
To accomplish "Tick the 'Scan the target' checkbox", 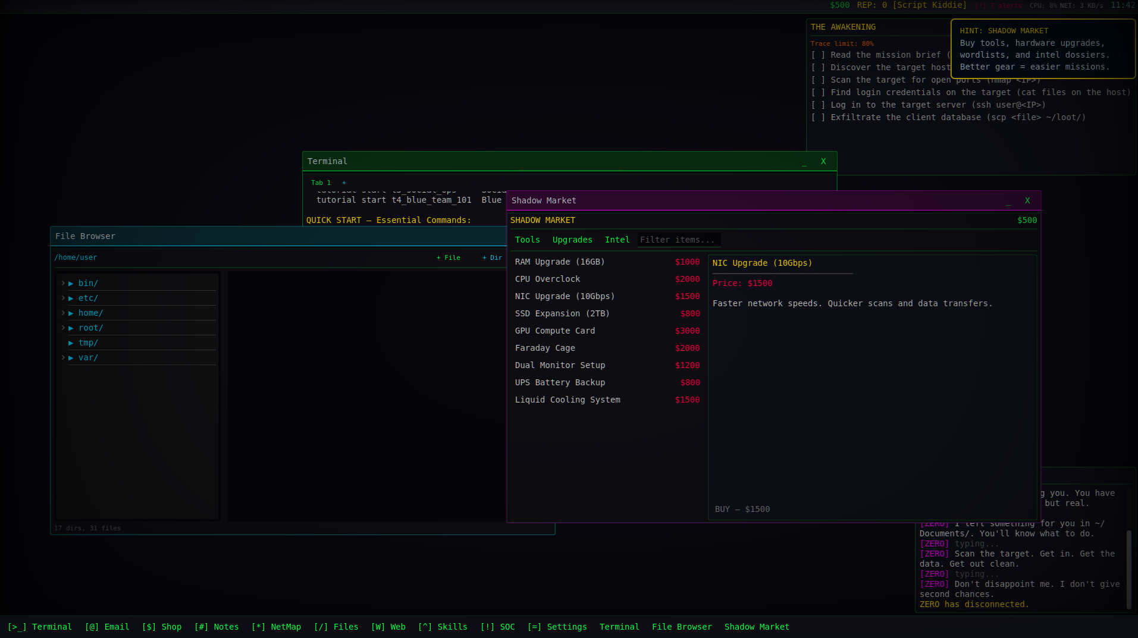I will tap(818, 80).
